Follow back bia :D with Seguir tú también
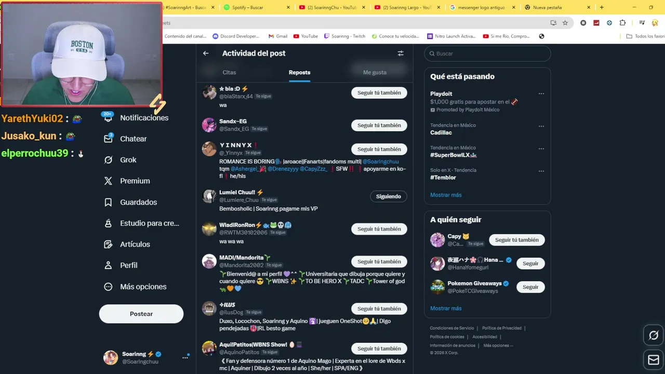This screenshot has height=374, width=665. (x=379, y=92)
